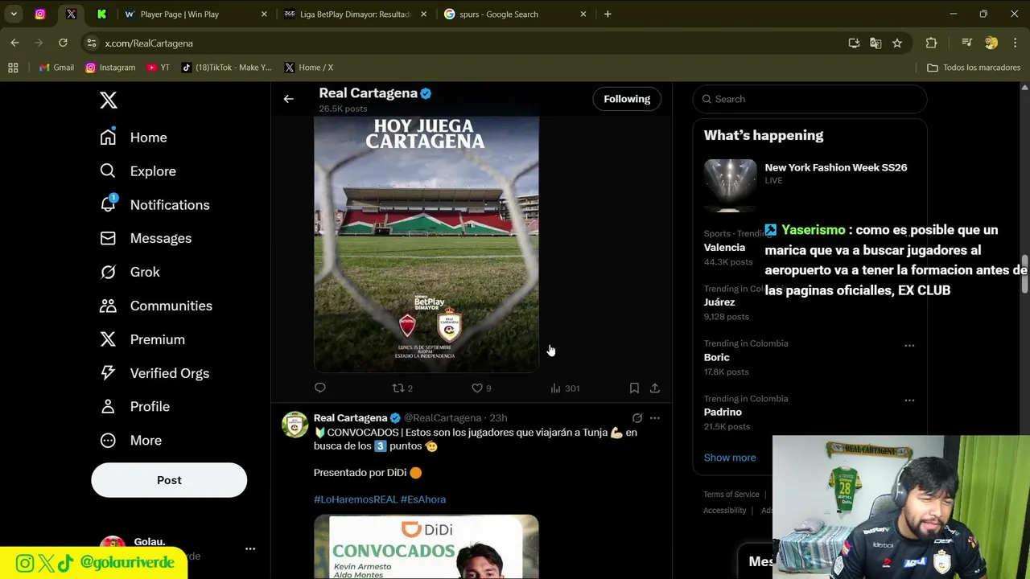
Task: Reply to the Hoy Juega Cartagena post
Action: 320,388
